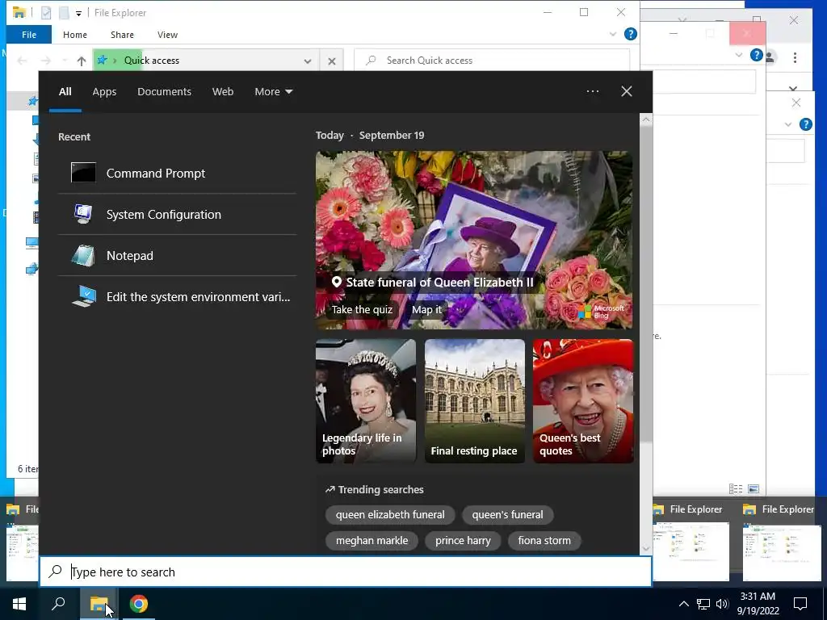The image size is (827, 620).
Task: Open Google Chrome from the taskbar
Action: (x=139, y=604)
